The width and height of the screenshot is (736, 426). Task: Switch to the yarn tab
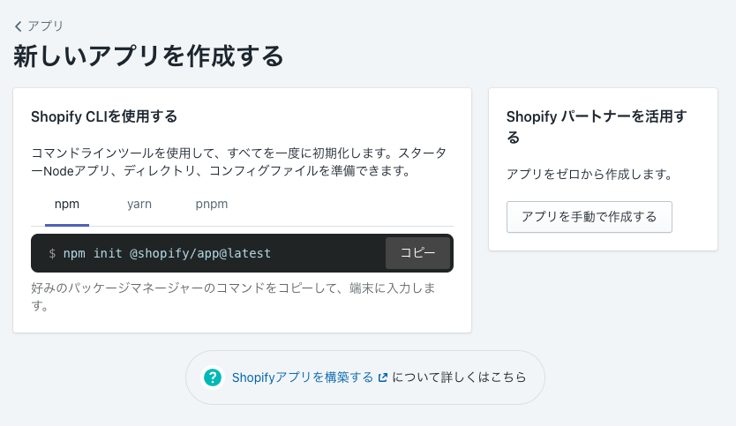(x=139, y=205)
